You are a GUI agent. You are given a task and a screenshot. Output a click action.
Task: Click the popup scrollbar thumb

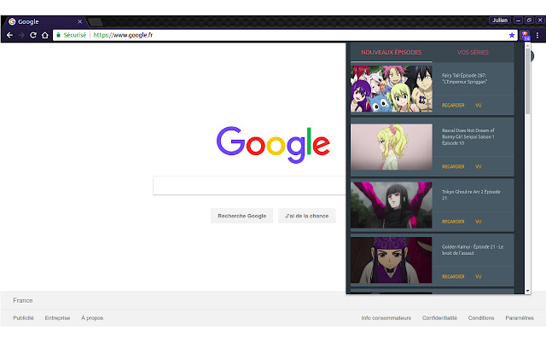pyautogui.click(x=528, y=82)
